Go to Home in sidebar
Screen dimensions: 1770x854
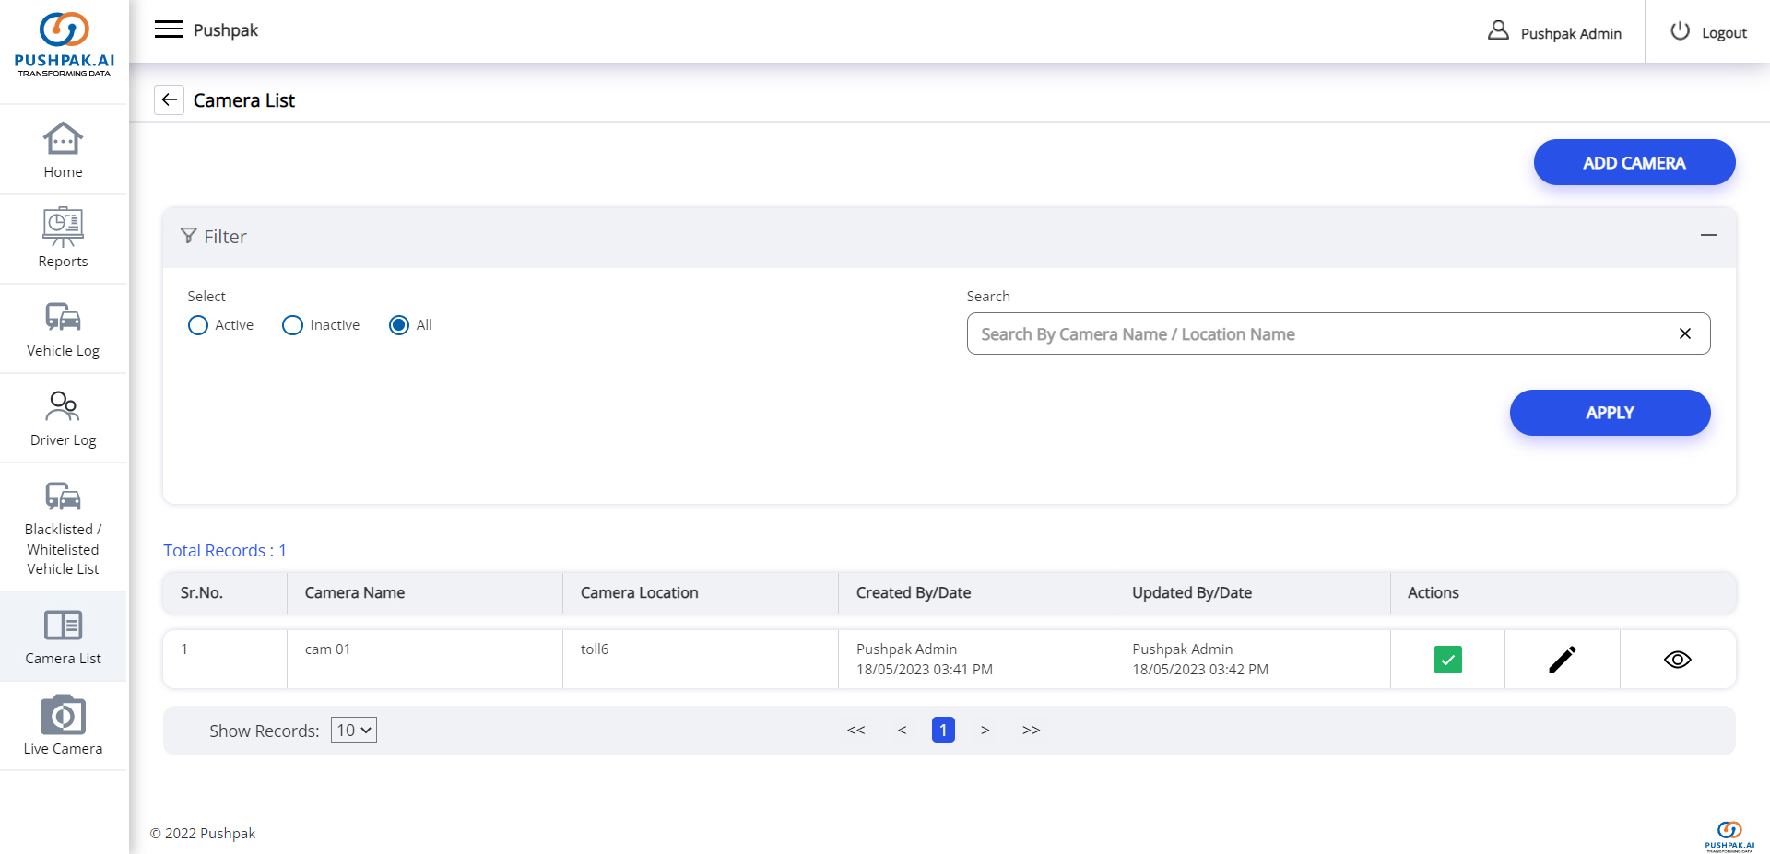coord(63,150)
